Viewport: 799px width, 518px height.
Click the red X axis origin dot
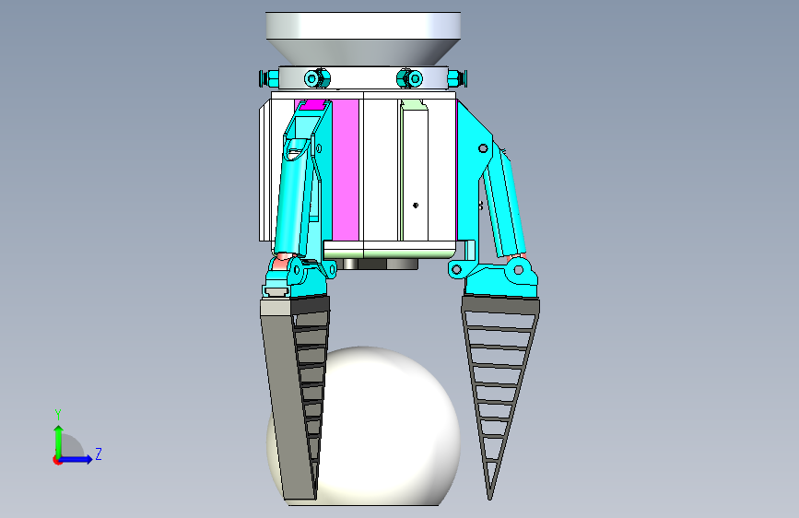pyautogui.click(x=57, y=460)
